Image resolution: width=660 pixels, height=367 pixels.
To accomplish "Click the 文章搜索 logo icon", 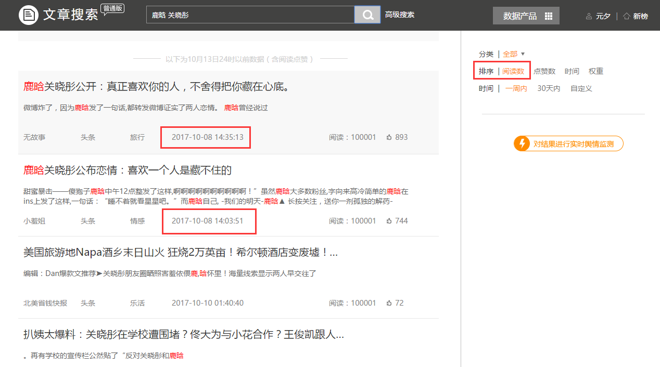I will click(x=29, y=15).
